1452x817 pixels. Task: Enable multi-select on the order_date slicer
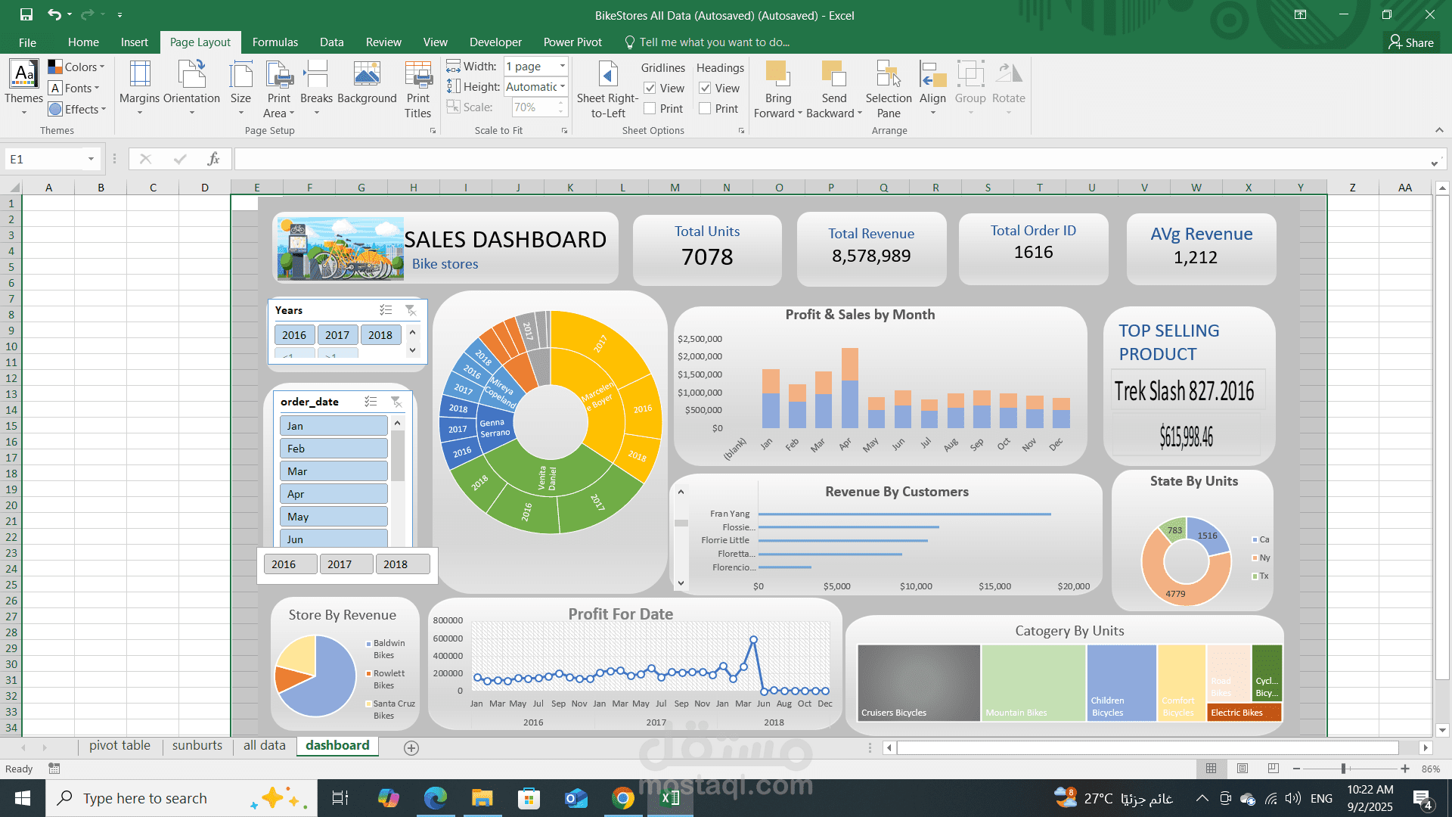tap(371, 402)
